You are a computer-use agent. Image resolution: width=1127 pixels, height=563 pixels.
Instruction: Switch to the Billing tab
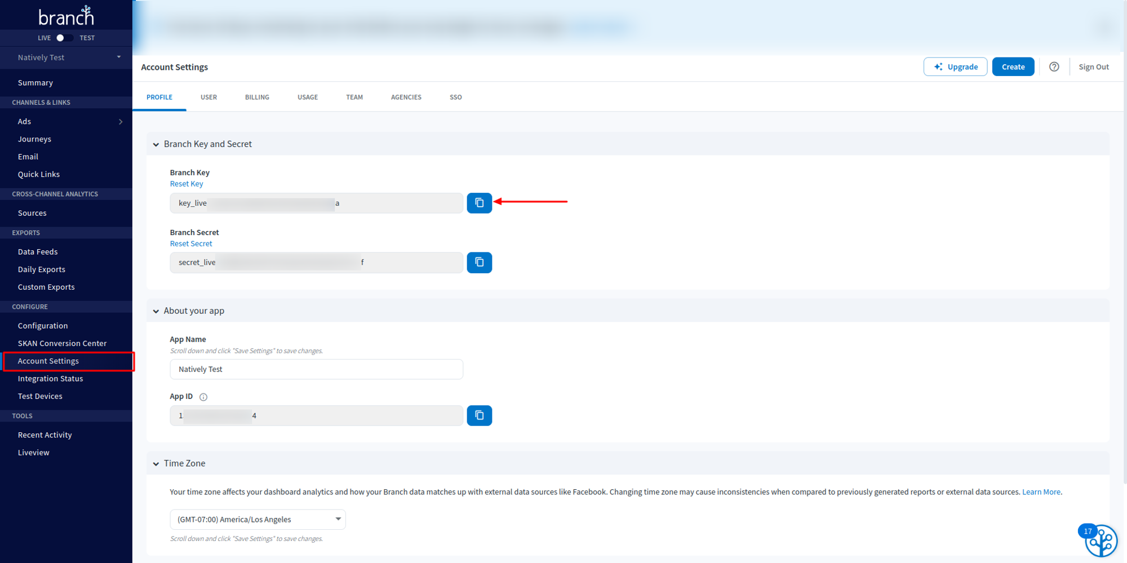click(257, 97)
